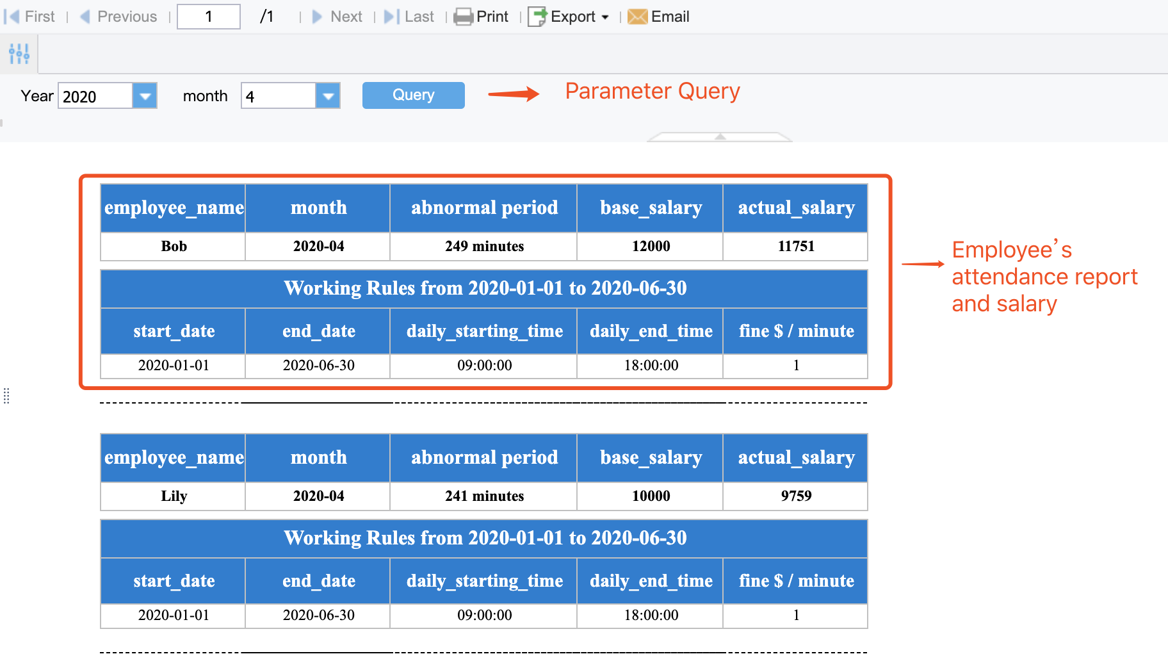Click Bob's base salary 12000

[651, 246]
